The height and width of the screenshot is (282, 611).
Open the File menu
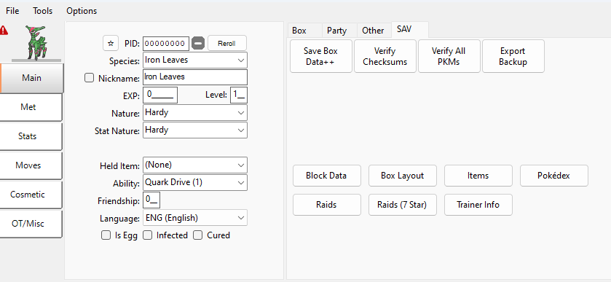coord(12,11)
